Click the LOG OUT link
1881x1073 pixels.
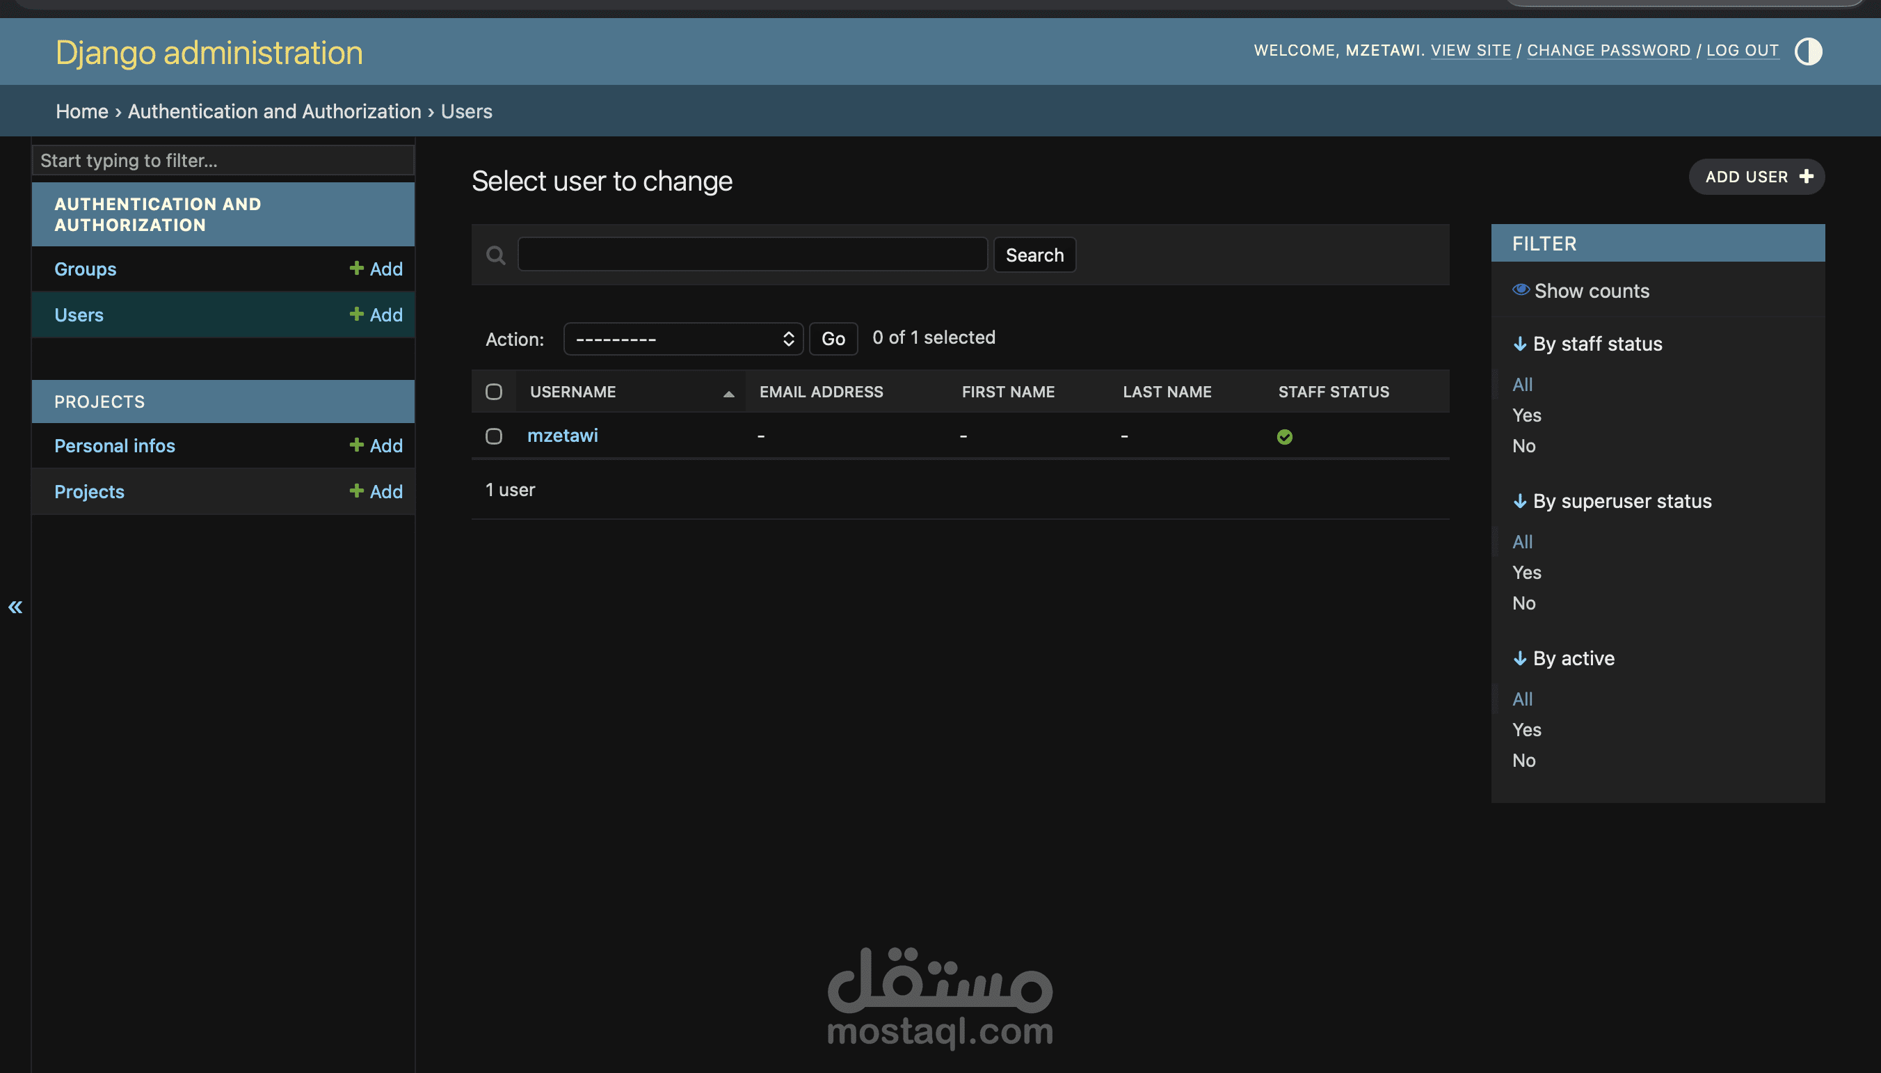(x=1742, y=51)
